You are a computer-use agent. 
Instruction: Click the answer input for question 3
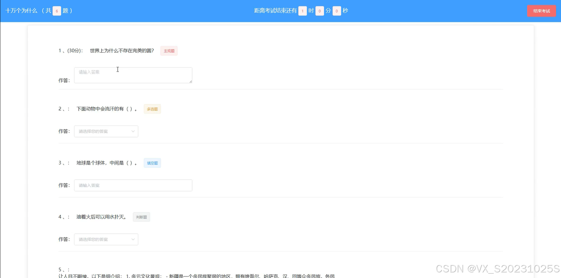[133, 185]
